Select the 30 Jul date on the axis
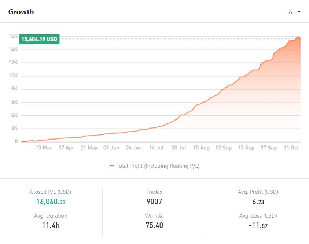The image size is (309, 244). (179, 148)
